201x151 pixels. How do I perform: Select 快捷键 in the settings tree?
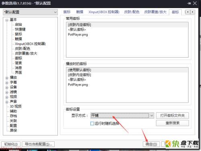(x=20, y=29)
